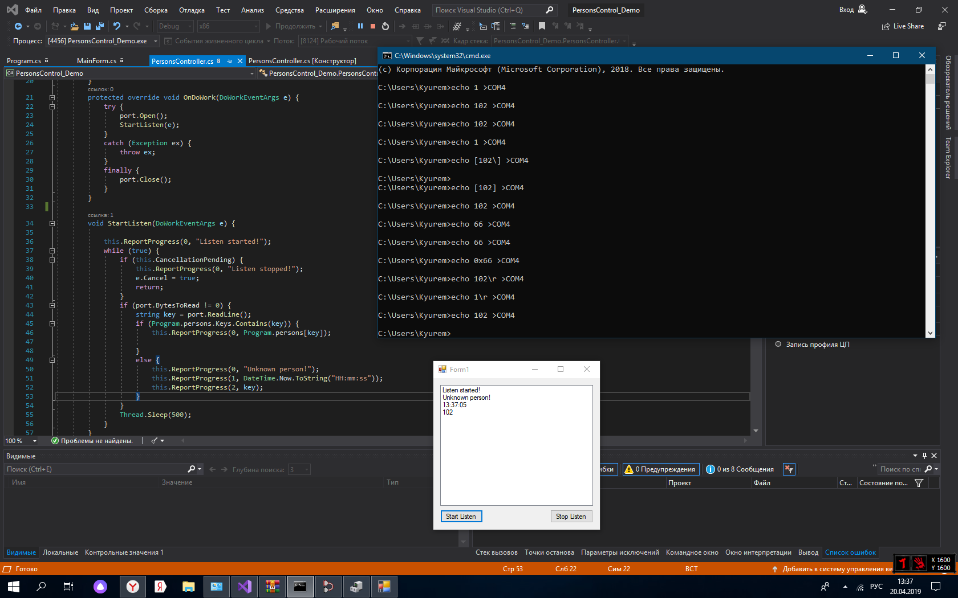Screen dimensions: 958x598
Task: Toggle build IntelliSense error filter icon
Action: [789, 469]
